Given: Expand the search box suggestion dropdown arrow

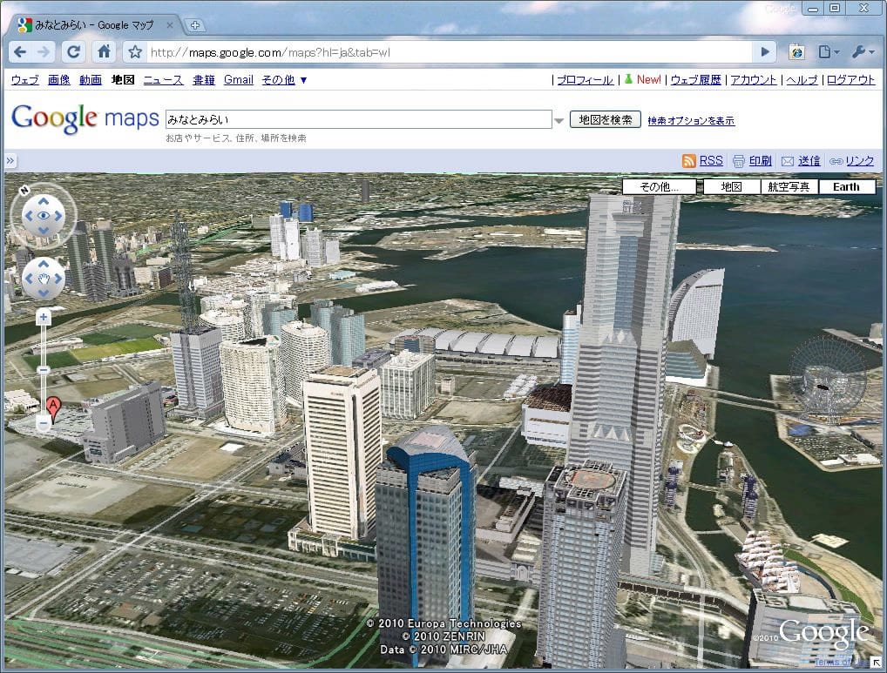Looking at the screenshot, I should point(559,120).
